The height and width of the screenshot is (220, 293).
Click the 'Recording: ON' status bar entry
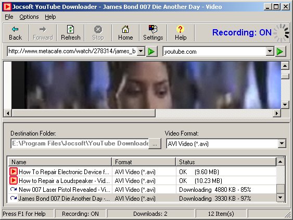click(80, 214)
